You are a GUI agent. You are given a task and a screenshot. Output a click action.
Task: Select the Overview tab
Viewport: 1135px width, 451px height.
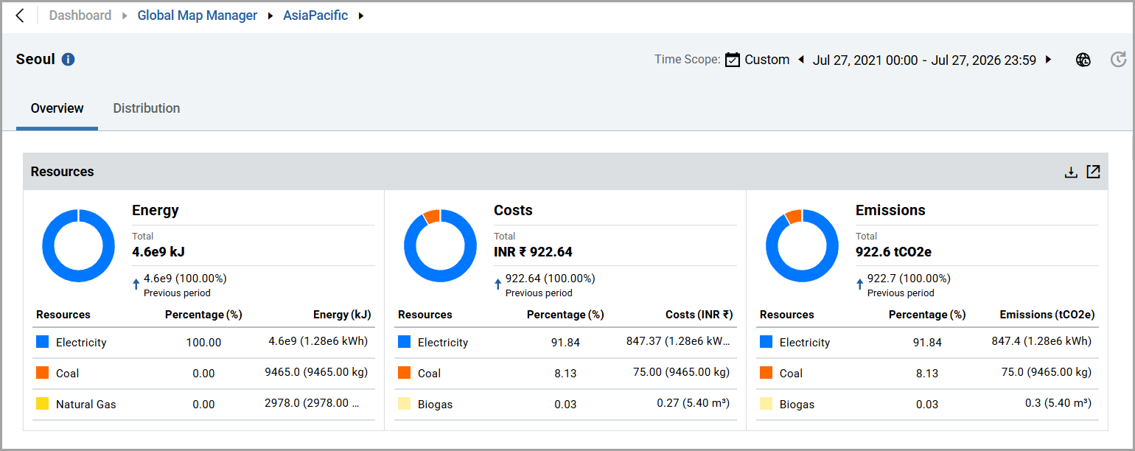coord(57,108)
